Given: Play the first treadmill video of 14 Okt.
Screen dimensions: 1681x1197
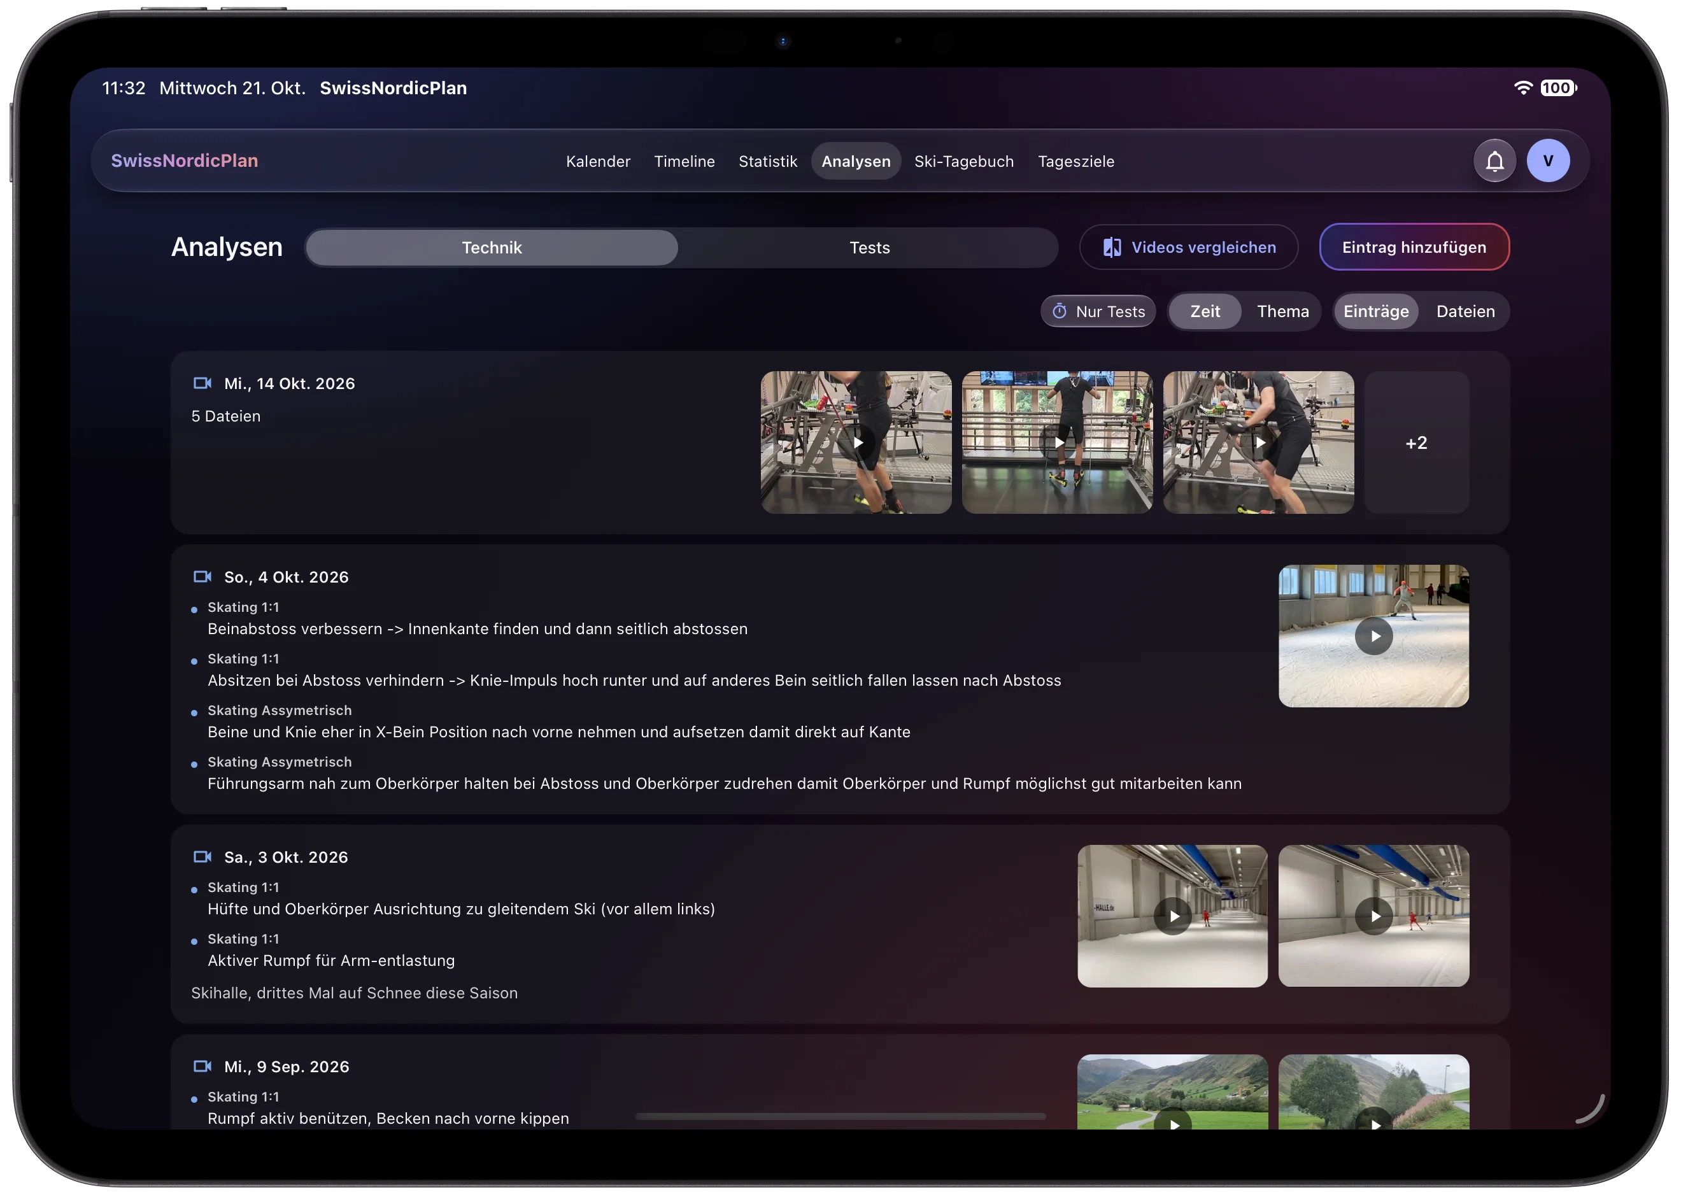Looking at the screenshot, I should pos(856,443).
